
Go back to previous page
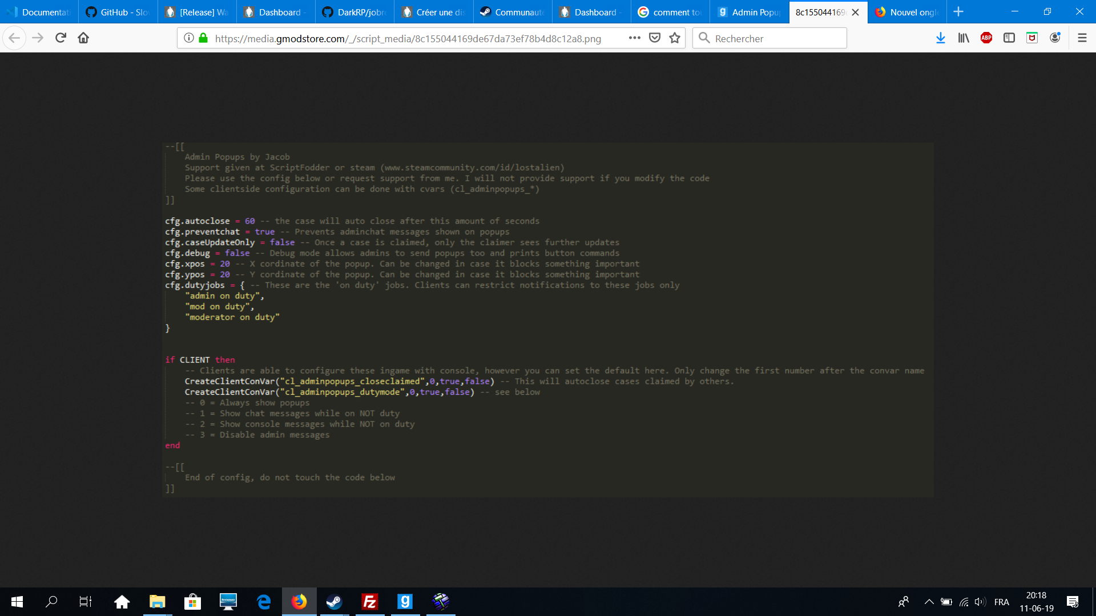tap(14, 38)
